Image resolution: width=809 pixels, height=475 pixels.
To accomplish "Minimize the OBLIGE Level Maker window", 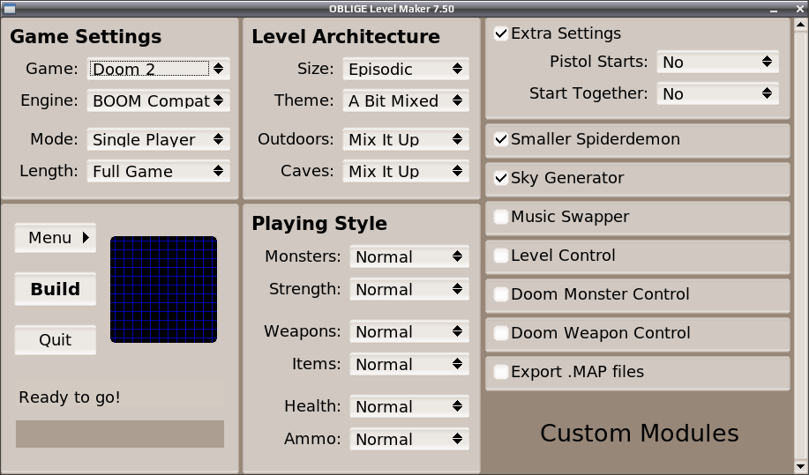I will click(x=774, y=10).
